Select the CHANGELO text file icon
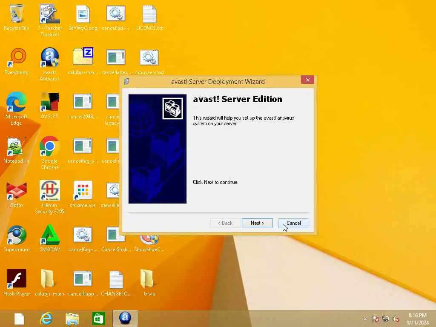The height and width of the screenshot is (327, 436). [116, 283]
